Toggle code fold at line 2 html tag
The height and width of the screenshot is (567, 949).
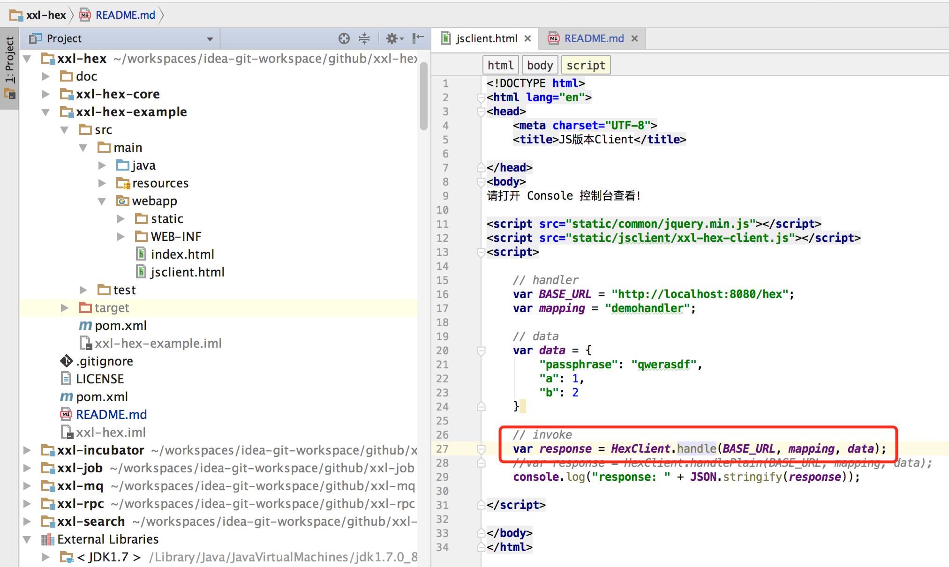481,97
